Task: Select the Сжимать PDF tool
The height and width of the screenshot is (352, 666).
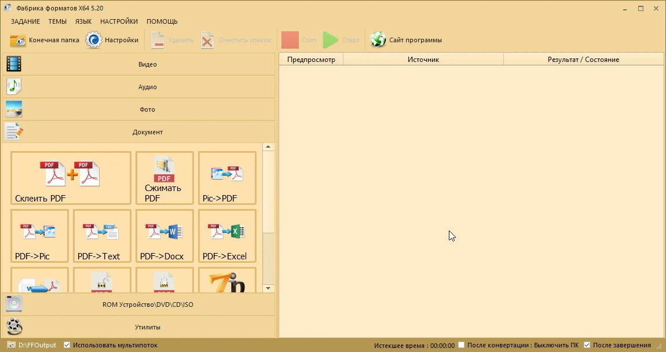Action: point(165,178)
